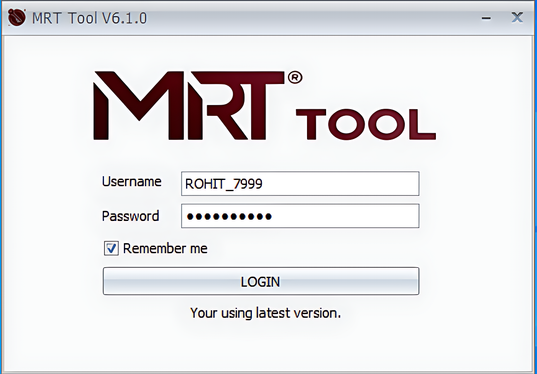
Task: Select the Password label
Action: point(130,216)
